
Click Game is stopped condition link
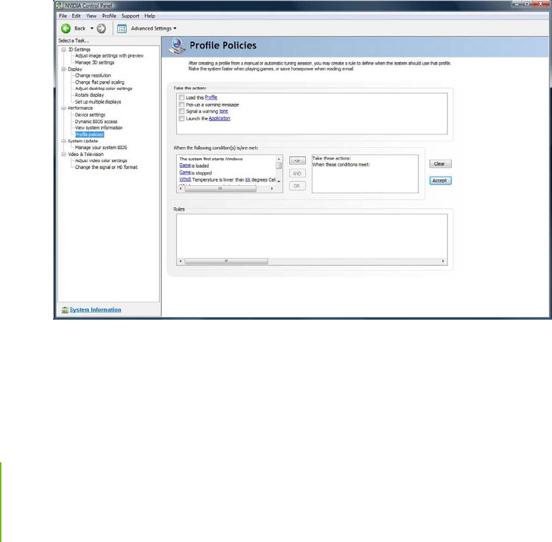(x=185, y=172)
